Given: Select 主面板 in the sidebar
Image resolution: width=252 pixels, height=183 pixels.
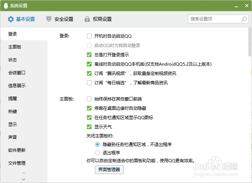Looking at the screenshot, I should coord(24,47).
